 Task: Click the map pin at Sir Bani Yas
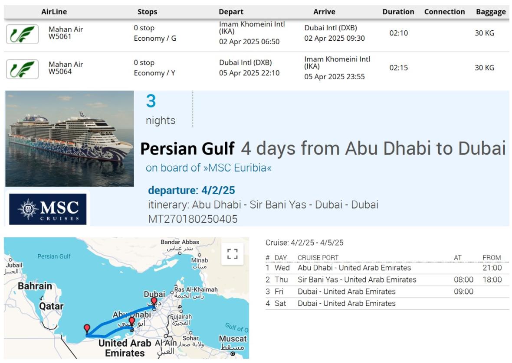point(87,329)
